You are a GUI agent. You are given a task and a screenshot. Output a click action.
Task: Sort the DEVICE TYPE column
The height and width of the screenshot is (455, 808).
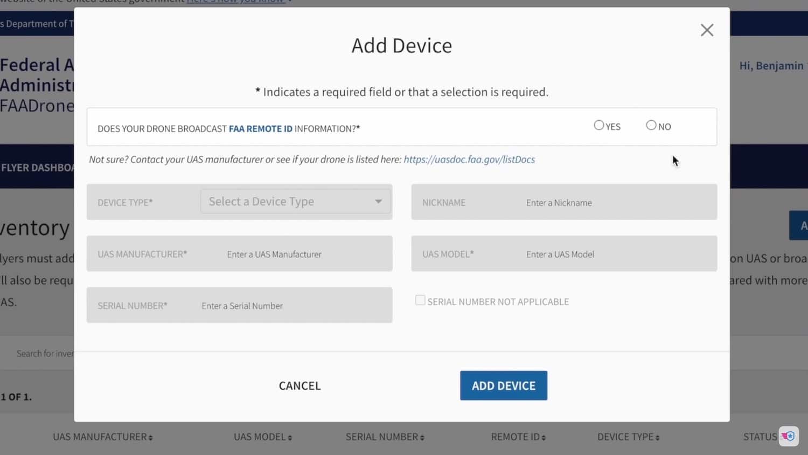(628, 437)
